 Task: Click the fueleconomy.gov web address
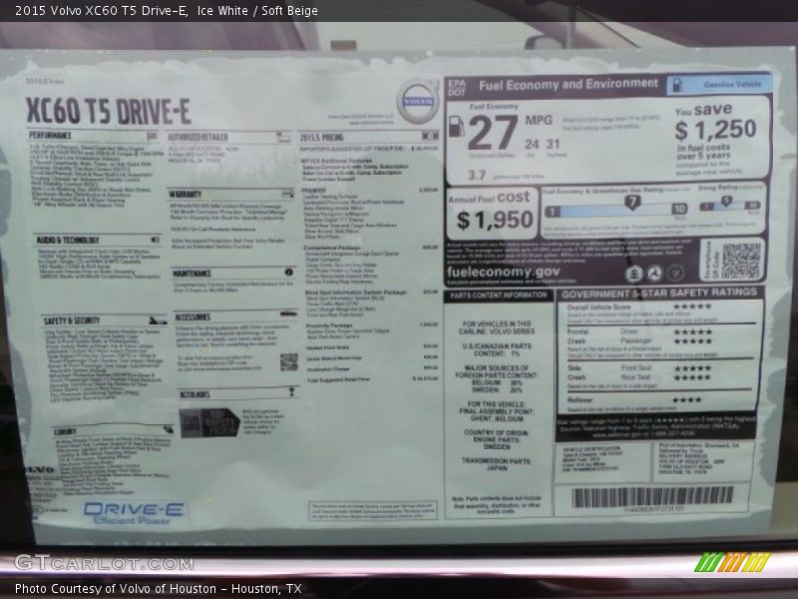coord(503,272)
